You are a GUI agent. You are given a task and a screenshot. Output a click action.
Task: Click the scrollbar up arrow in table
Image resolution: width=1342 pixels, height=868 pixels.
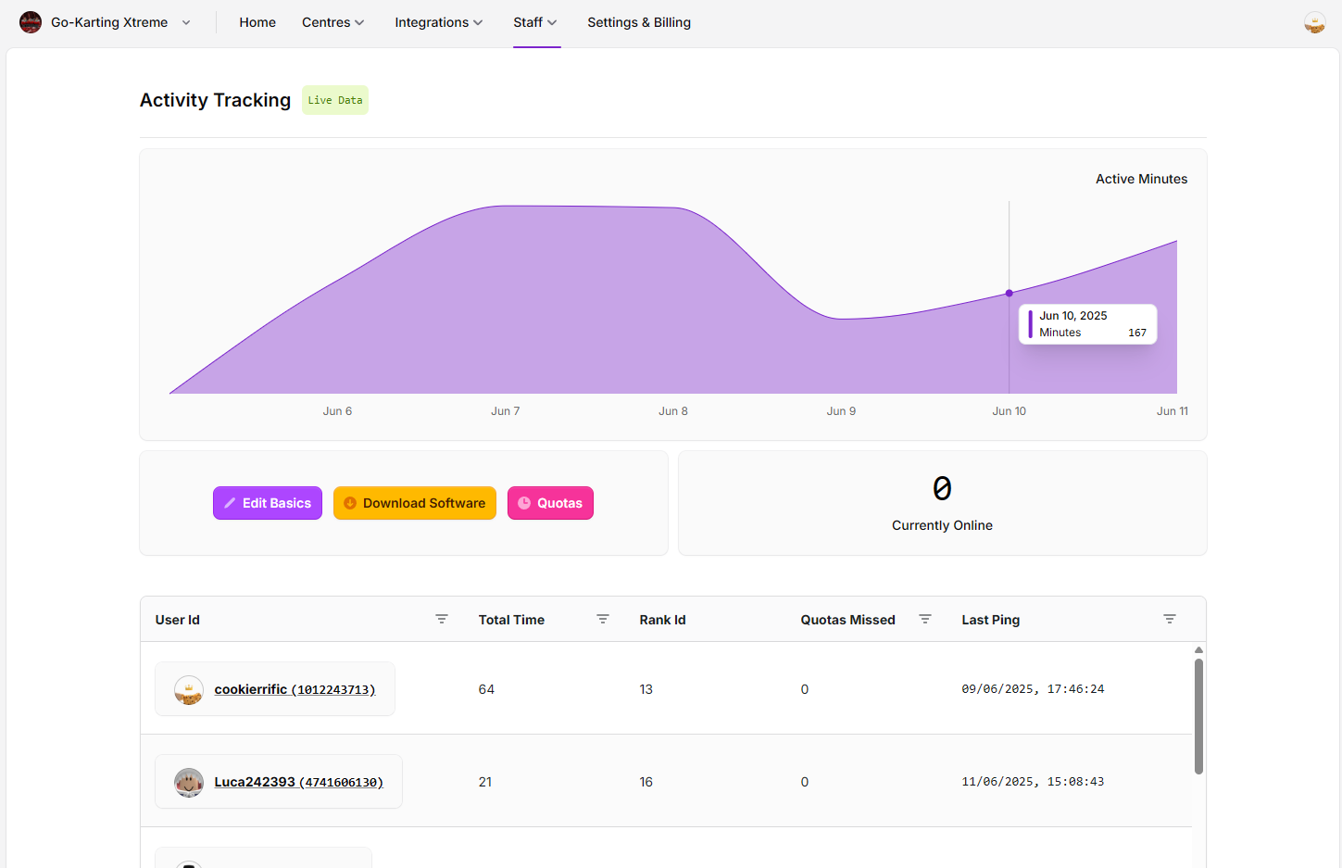1198,650
